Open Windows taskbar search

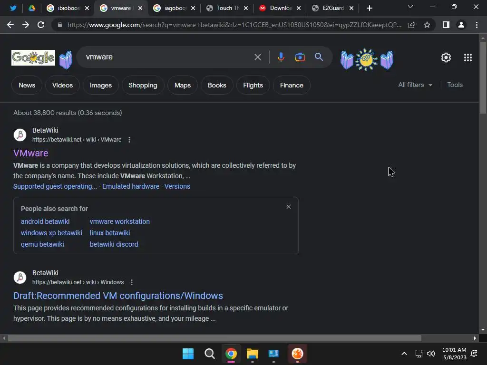coord(209,354)
